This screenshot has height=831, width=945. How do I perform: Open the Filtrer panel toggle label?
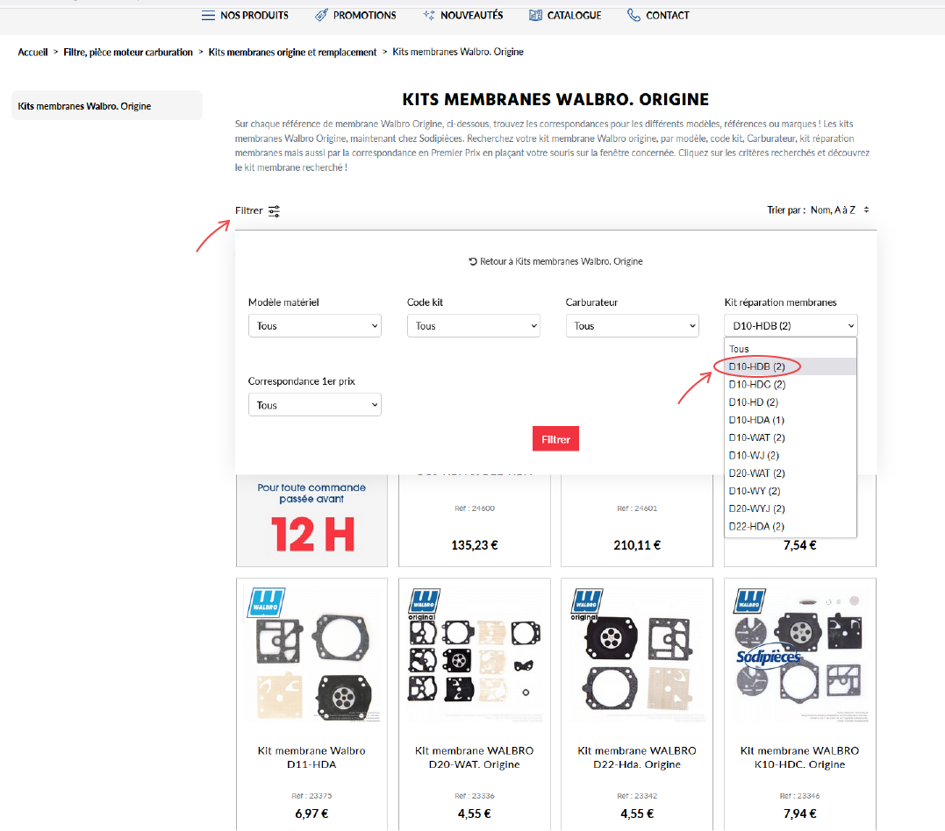click(x=249, y=210)
